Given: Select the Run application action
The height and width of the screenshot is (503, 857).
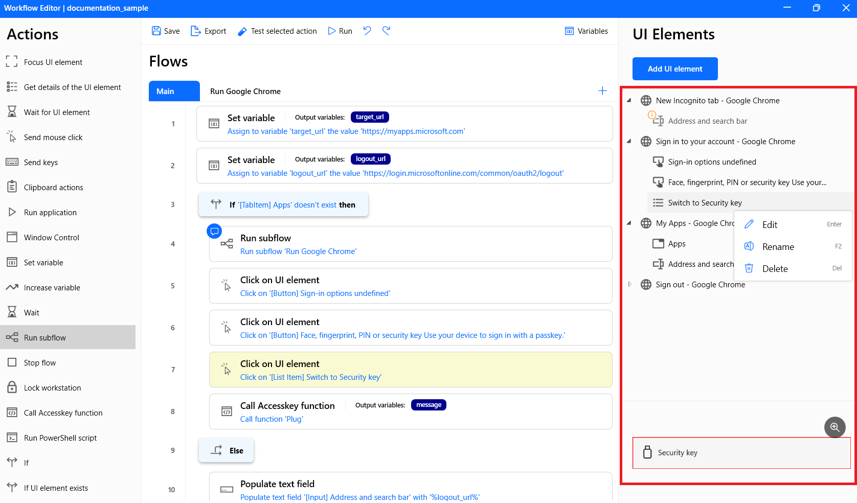Looking at the screenshot, I should tap(67, 213).
